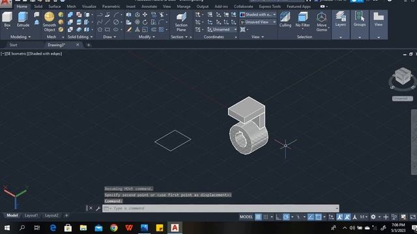This screenshot has height=234, width=417.
Task: Toggle snap mode in status bar
Action: [x=266, y=217]
